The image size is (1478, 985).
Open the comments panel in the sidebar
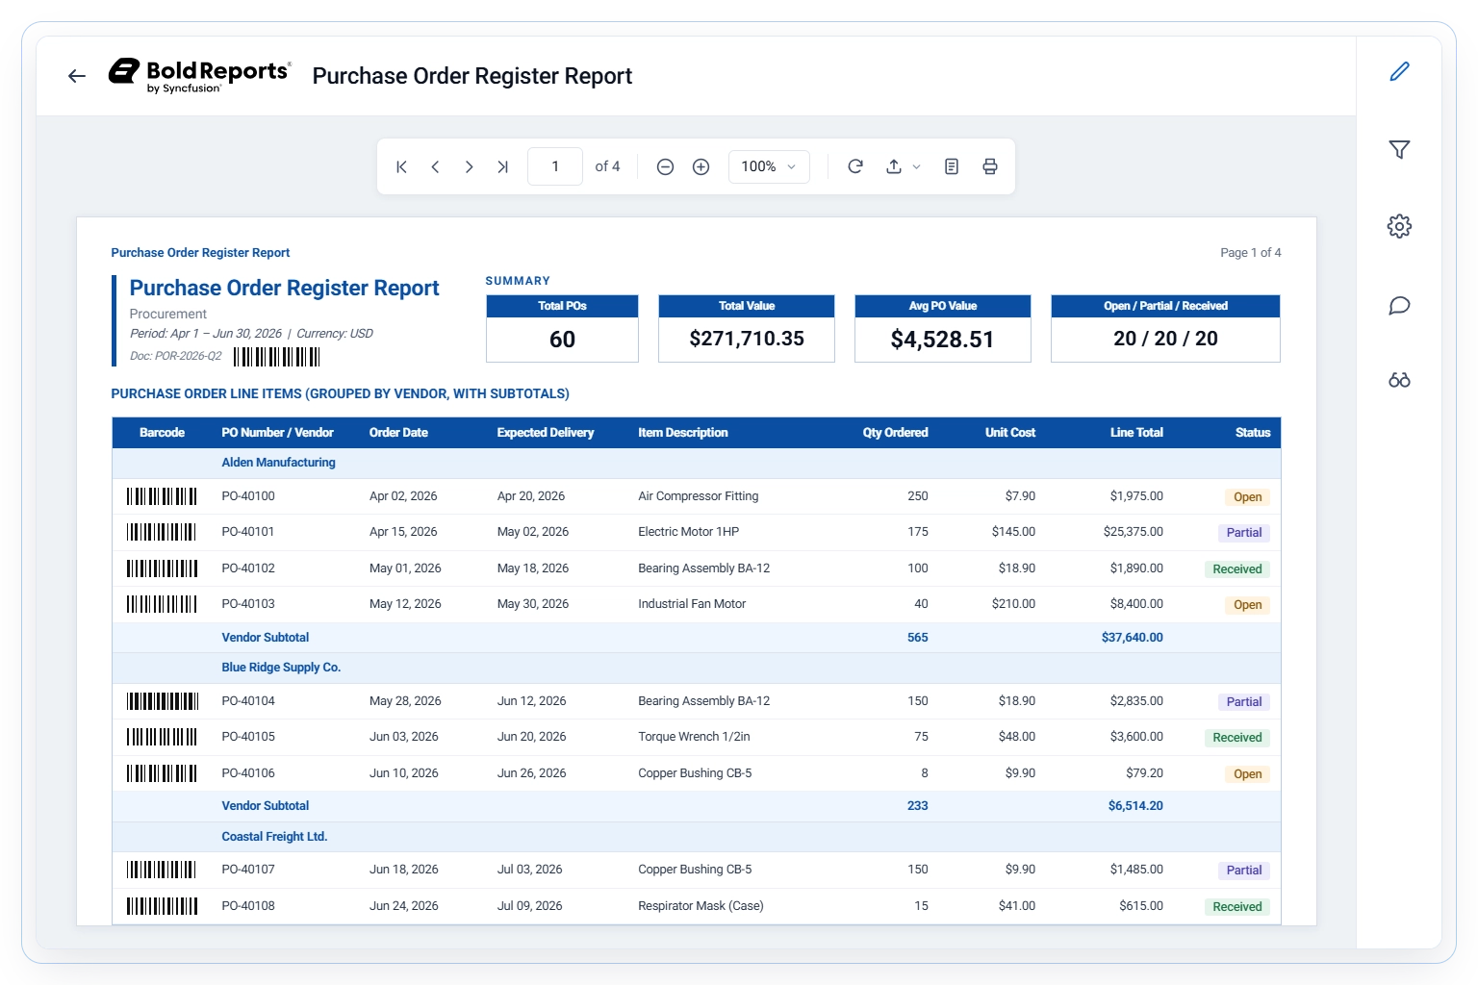(x=1399, y=305)
